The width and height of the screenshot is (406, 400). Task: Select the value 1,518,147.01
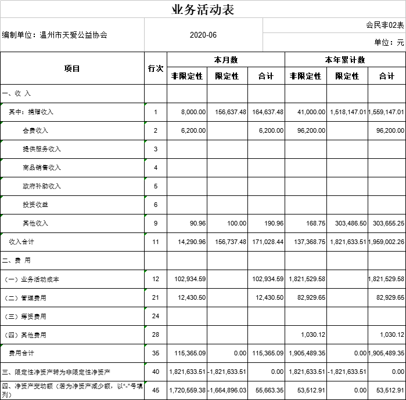(x=348, y=112)
